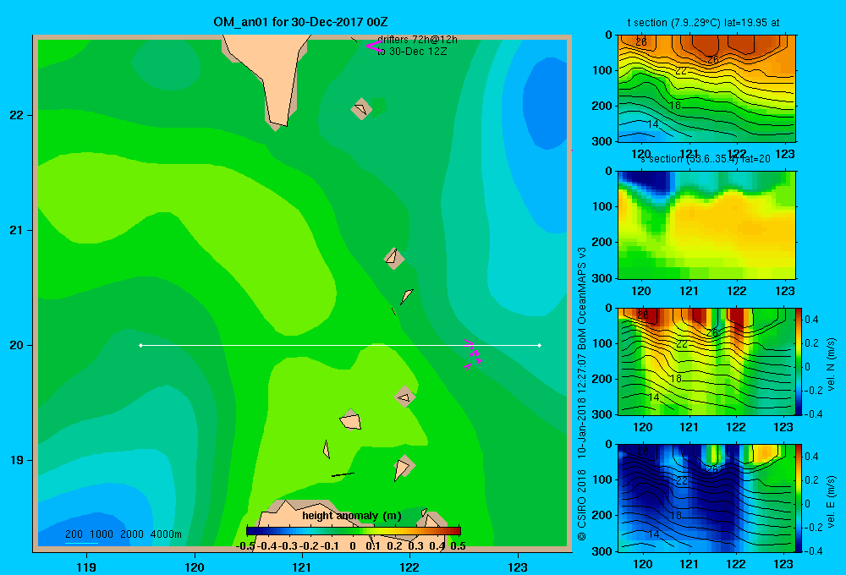
Task: Select the east endpoint marker of the white section line
Action: (x=540, y=345)
